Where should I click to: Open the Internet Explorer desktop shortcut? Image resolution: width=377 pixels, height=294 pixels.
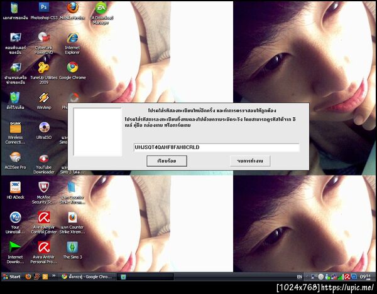(x=72, y=43)
